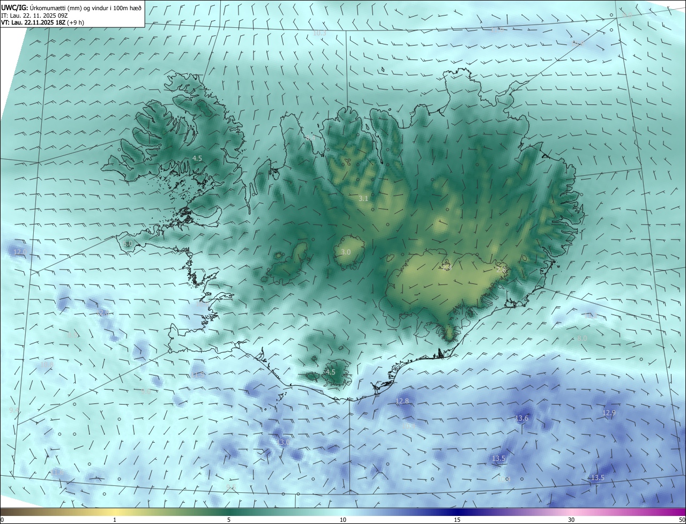Image resolution: width=686 pixels, height=524 pixels.
Task: Click the '12.9' value label on the map
Action: (609, 413)
